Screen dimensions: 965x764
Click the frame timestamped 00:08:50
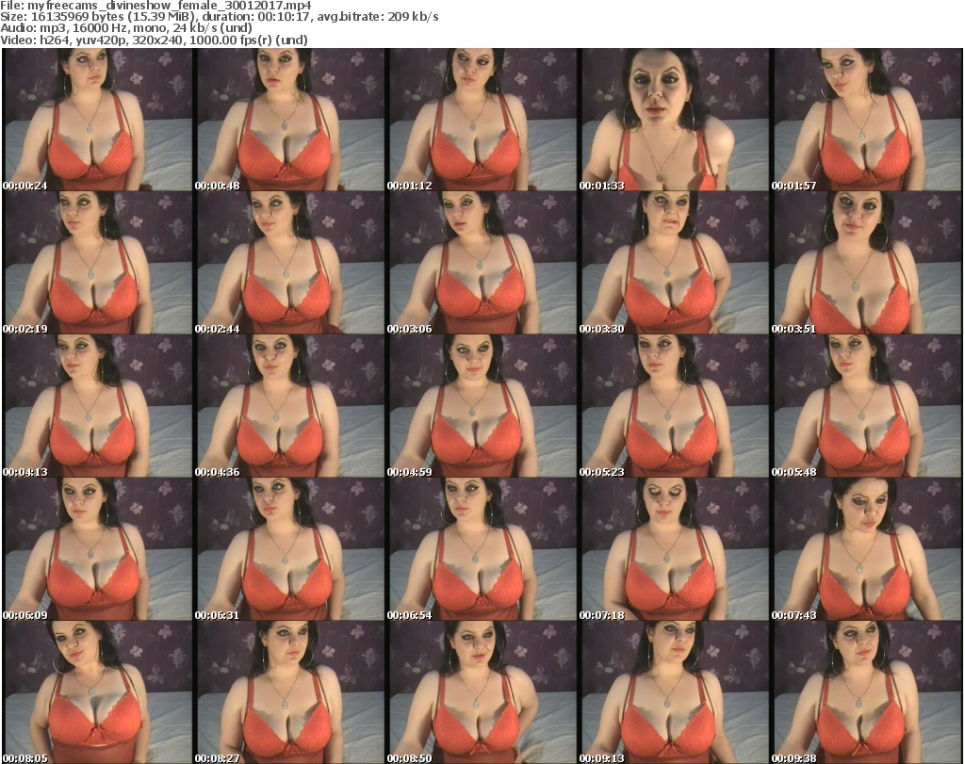tap(482, 692)
